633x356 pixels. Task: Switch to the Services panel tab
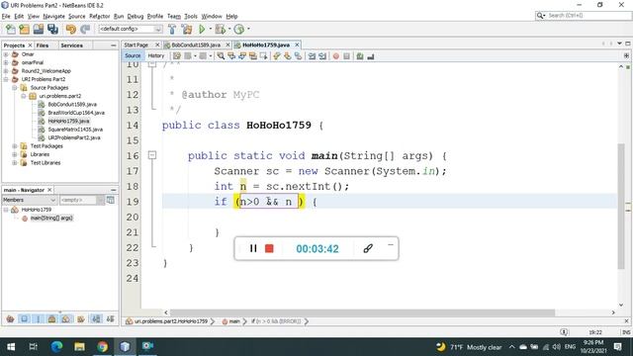pyautogui.click(x=71, y=45)
